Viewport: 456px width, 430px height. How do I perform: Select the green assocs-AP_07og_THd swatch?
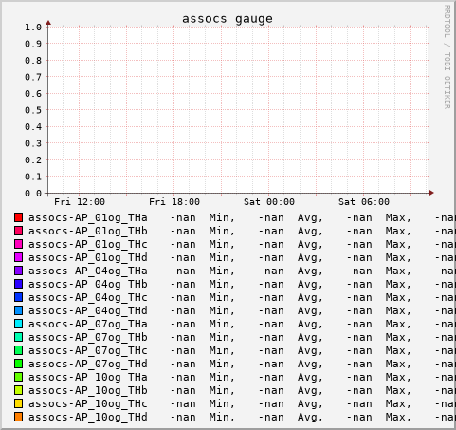(x=18, y=364)
